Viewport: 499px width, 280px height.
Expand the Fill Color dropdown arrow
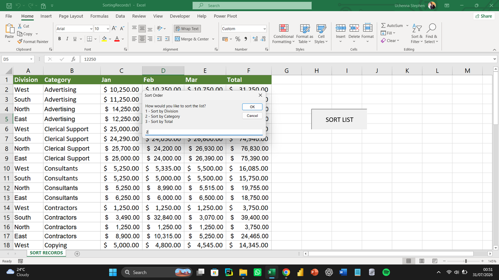(109, 39)
